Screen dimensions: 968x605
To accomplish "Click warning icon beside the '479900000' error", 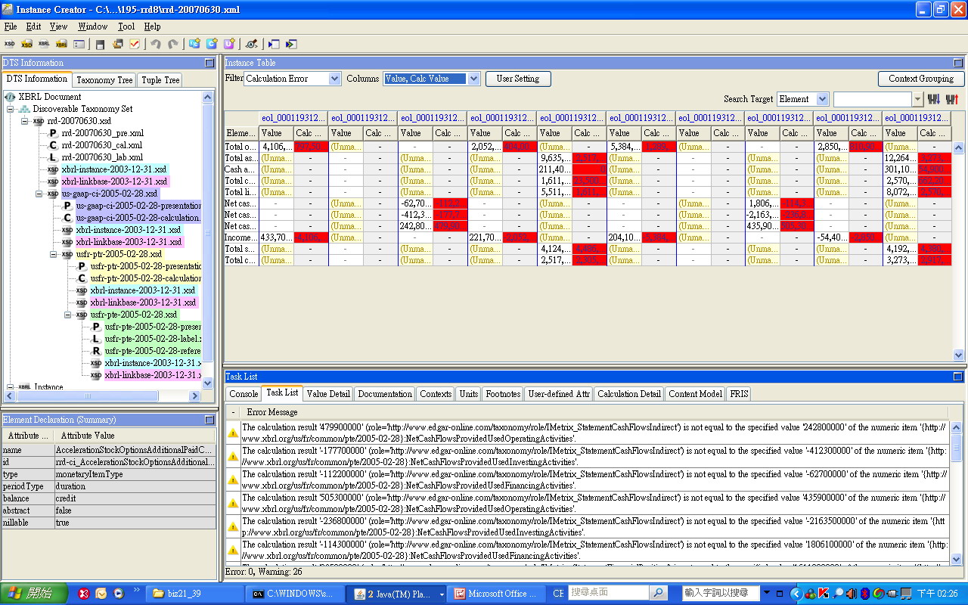I will pos(234,433).
